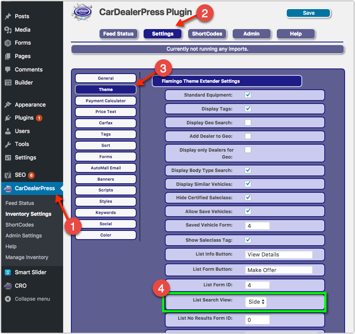This screenshot has height=334, width=355.
Task: Open the Tags settings section
Action: pyautogui.click(x=106, y=134)
